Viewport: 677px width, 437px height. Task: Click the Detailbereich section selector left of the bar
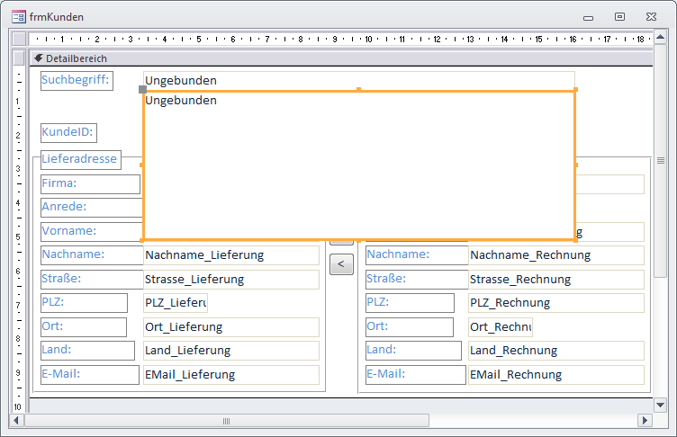click(18, 58)
